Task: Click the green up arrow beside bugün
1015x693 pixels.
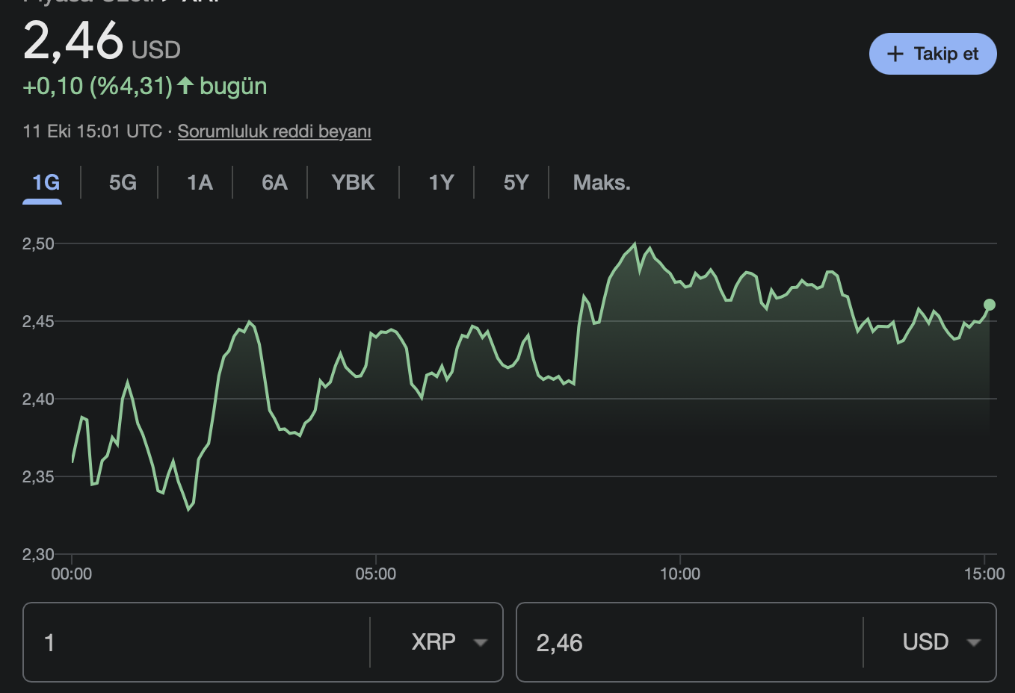Action: [185, 86]
